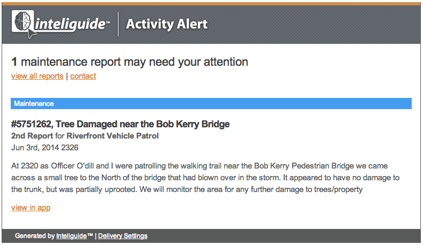Click the view in app link
This screenshot has width=423, height=245.
(x=31, y=208)
